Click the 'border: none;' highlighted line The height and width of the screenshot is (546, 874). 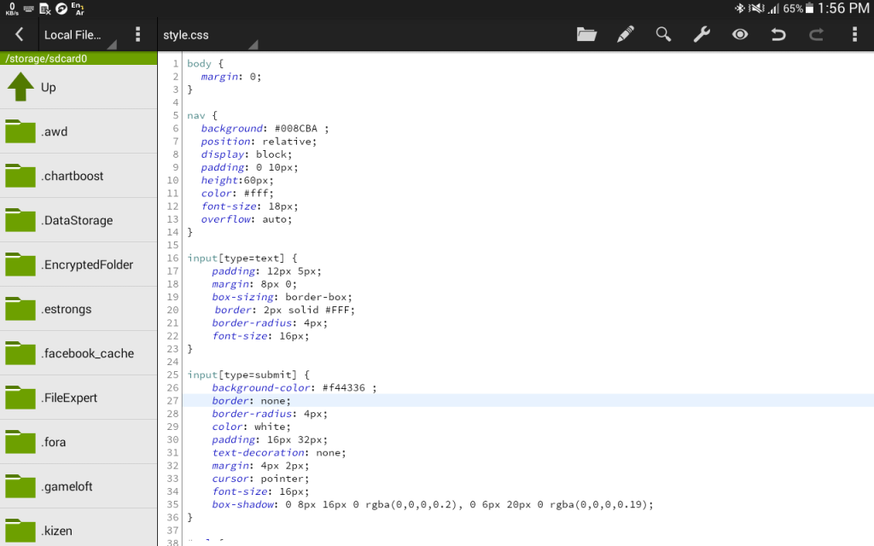pos(527,401)
